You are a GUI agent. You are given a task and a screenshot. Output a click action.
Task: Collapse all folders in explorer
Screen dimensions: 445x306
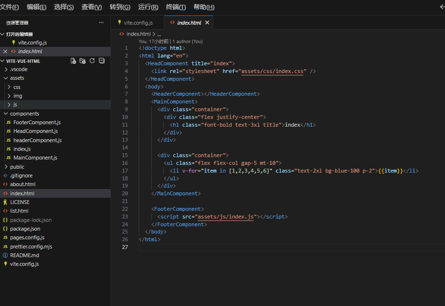(x=102, y=61)
